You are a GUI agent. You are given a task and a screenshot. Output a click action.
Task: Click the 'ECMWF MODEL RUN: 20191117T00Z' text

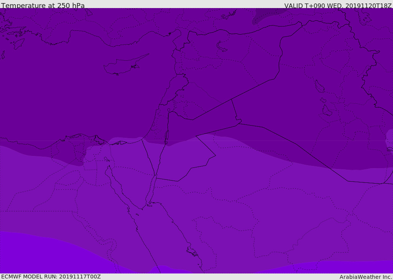[51, 277]
